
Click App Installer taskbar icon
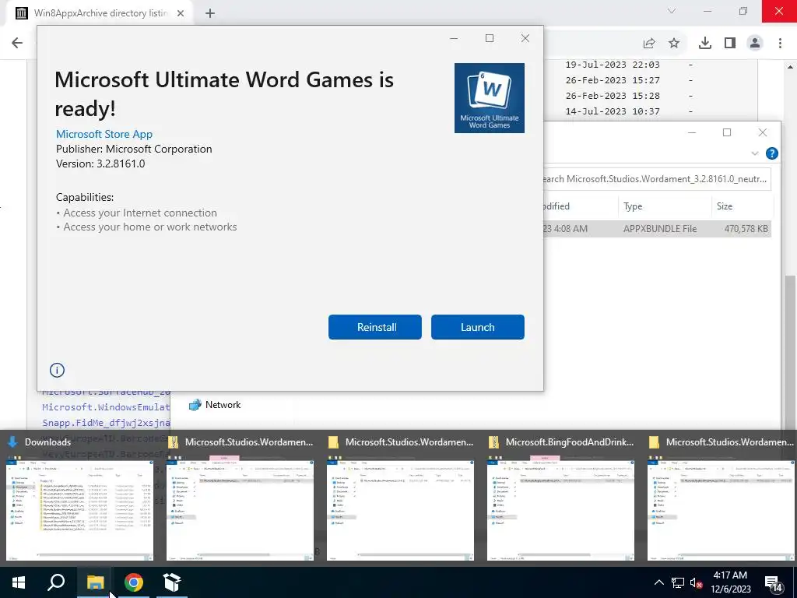(x=172, y=582)
